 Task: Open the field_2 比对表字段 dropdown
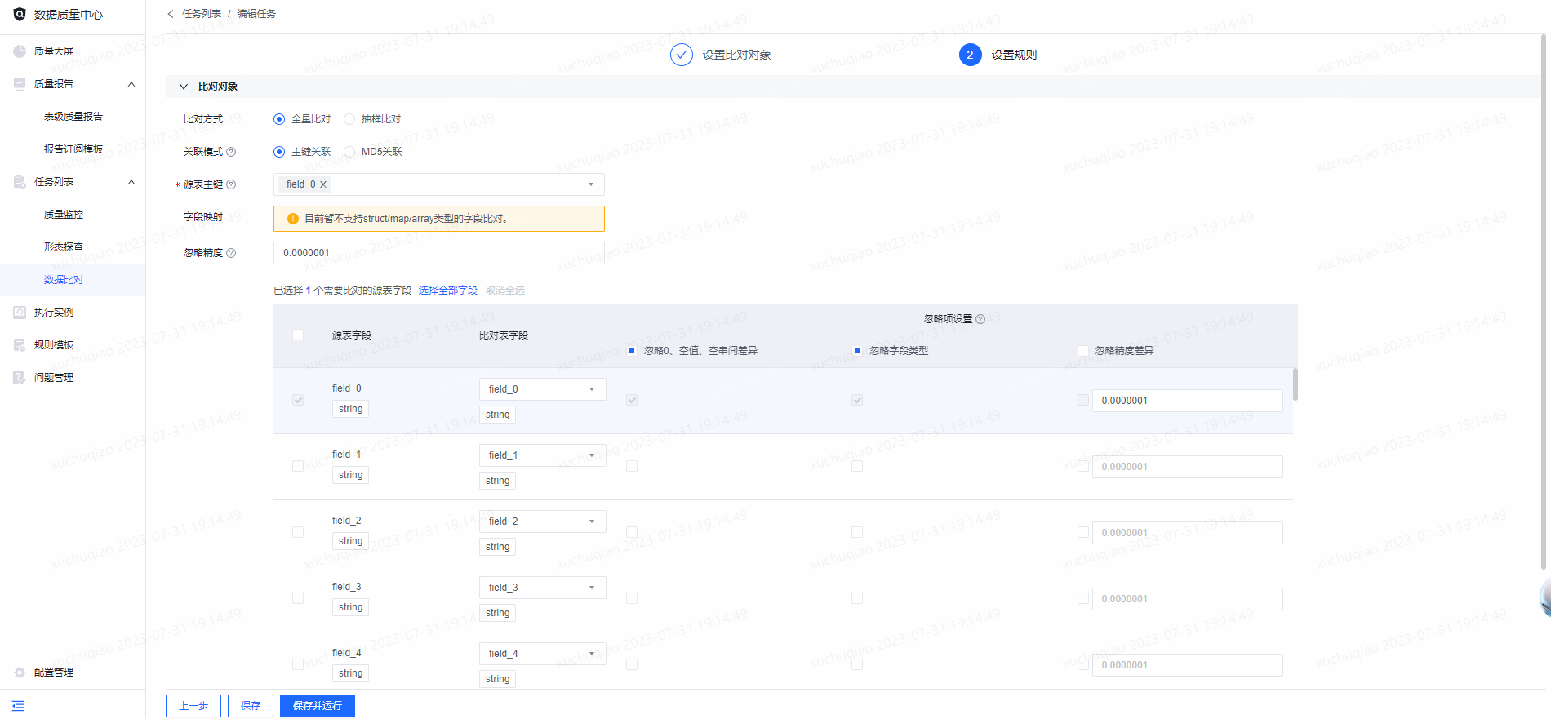542,521
